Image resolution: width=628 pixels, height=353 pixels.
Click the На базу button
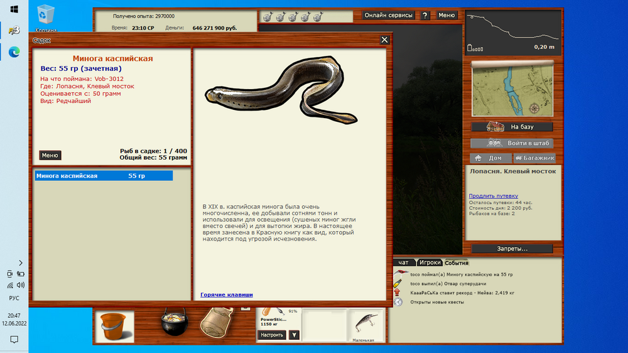point(512,127)
